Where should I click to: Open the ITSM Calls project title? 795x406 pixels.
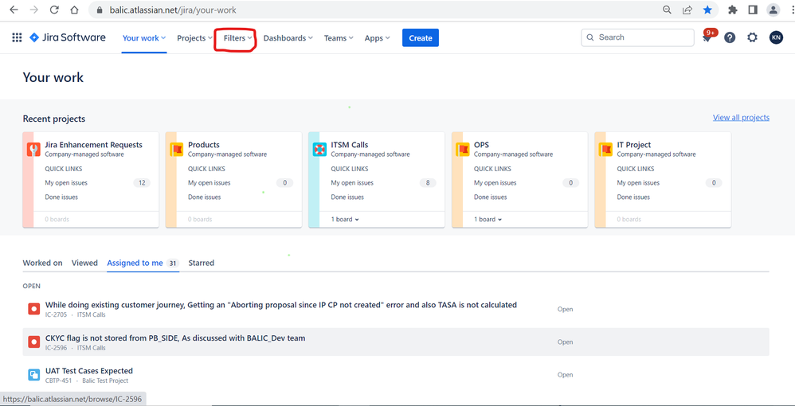click(x=350, y=145)
